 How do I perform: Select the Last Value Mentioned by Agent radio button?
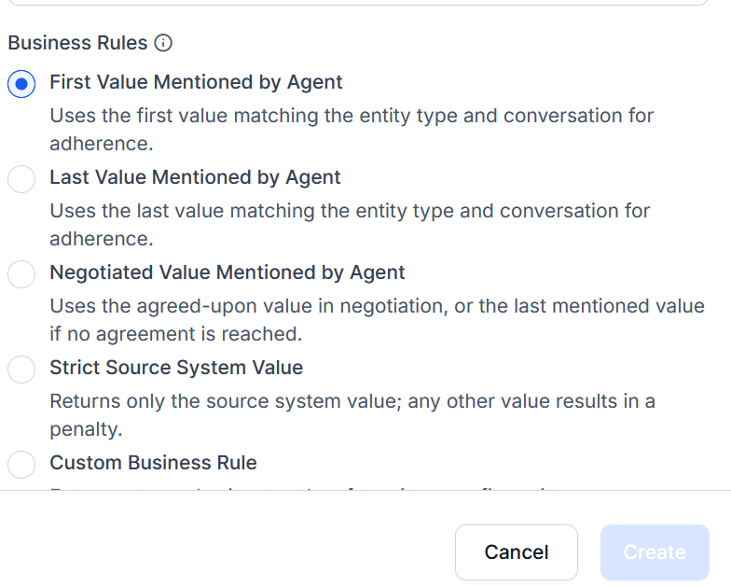tap(21, 178)
